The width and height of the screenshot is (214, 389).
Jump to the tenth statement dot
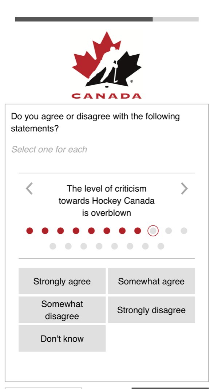[169, 231]
